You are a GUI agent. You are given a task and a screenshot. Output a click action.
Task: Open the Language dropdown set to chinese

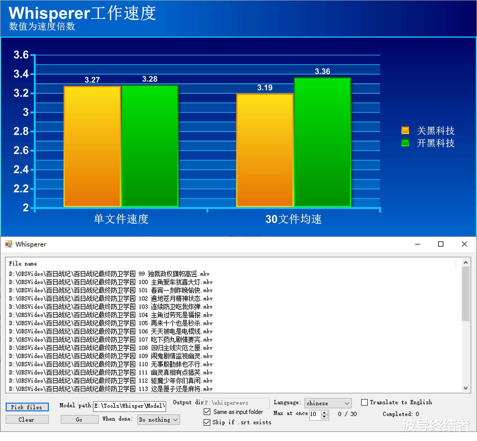coord(328,403)
